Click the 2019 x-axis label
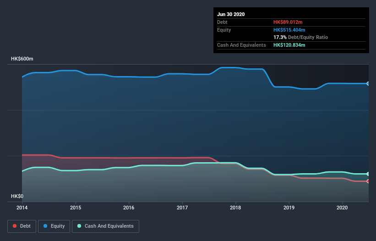The width and height of the screenshot is (376, 241). coord(289,208)
